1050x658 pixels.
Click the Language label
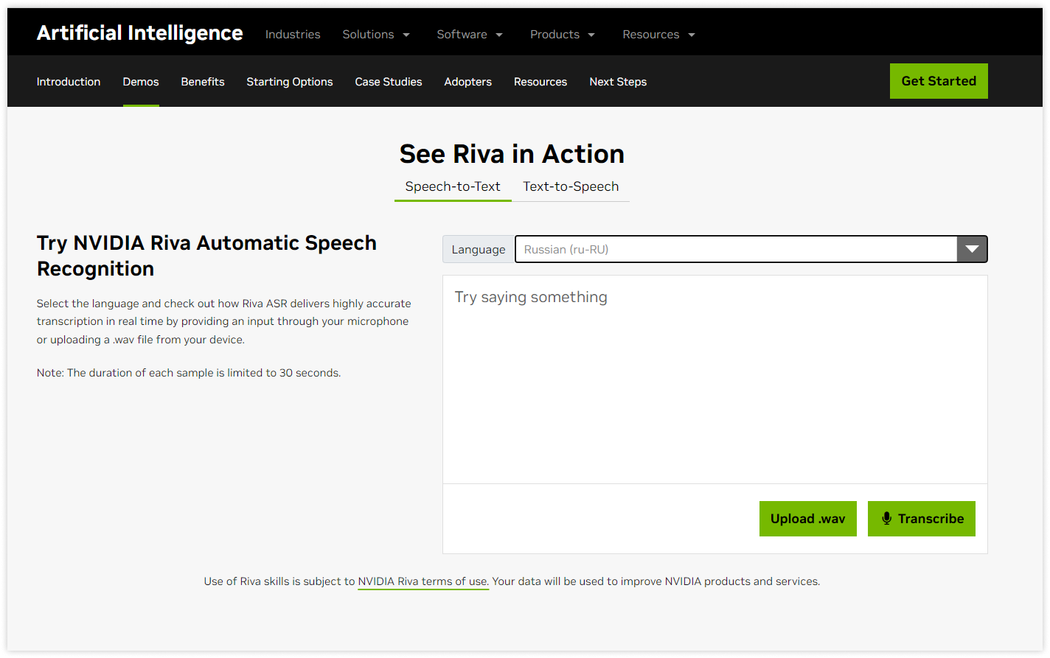[479, 249]
